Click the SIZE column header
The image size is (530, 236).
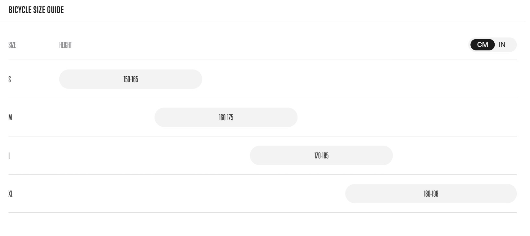[x=12, y=45]
